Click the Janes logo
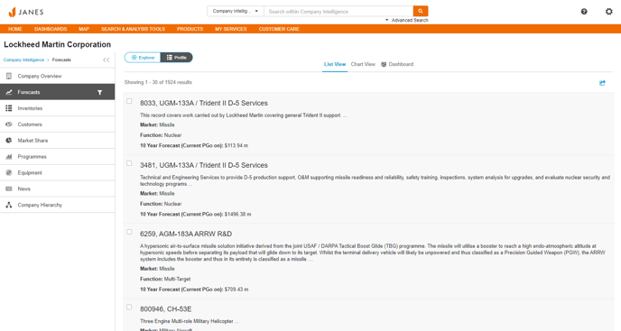 (x=26, y=12)
